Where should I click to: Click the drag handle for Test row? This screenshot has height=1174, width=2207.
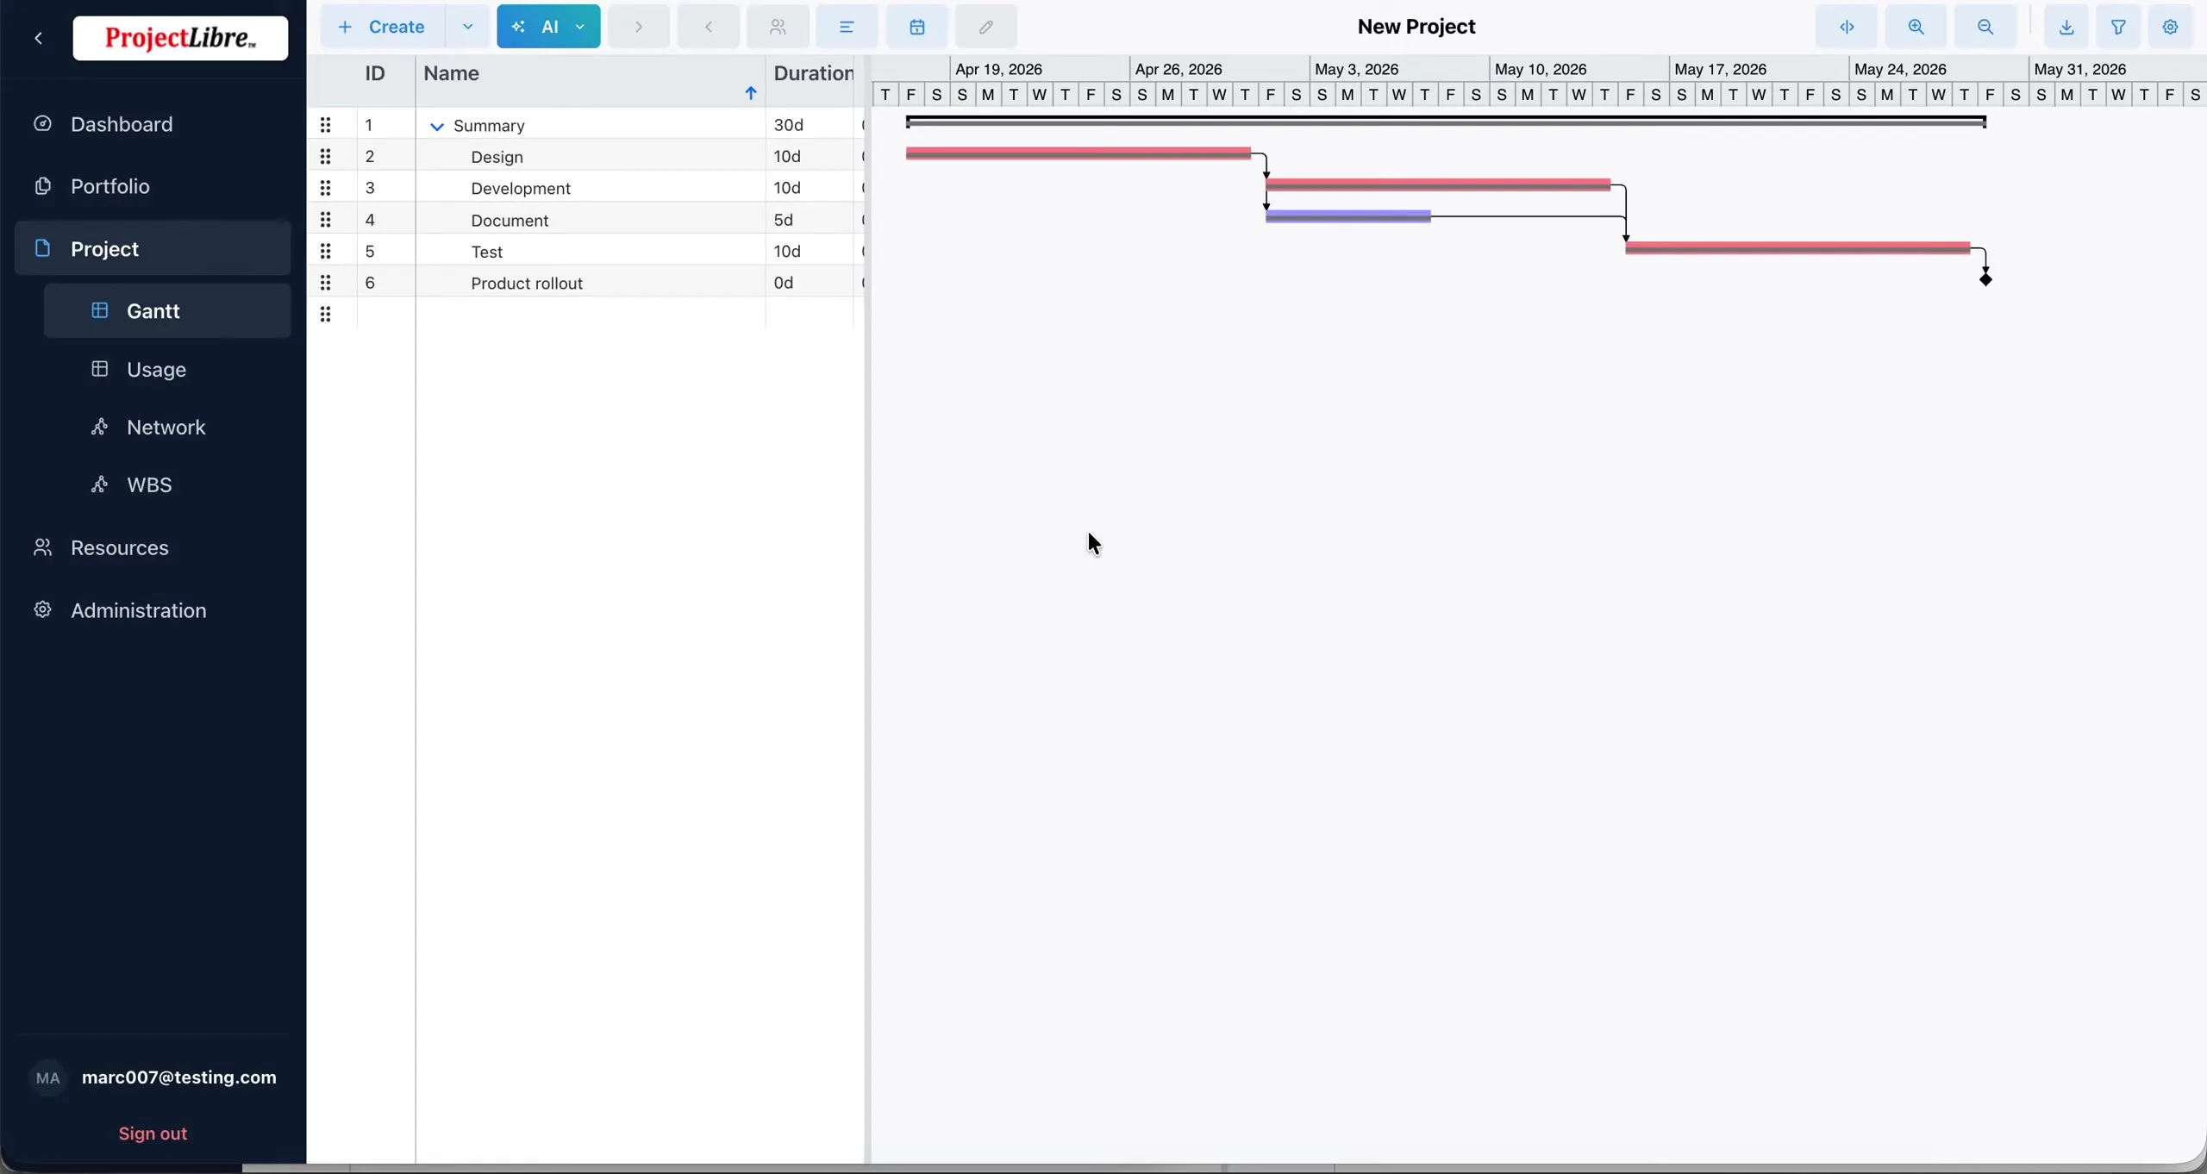click(x=325, y=251)
